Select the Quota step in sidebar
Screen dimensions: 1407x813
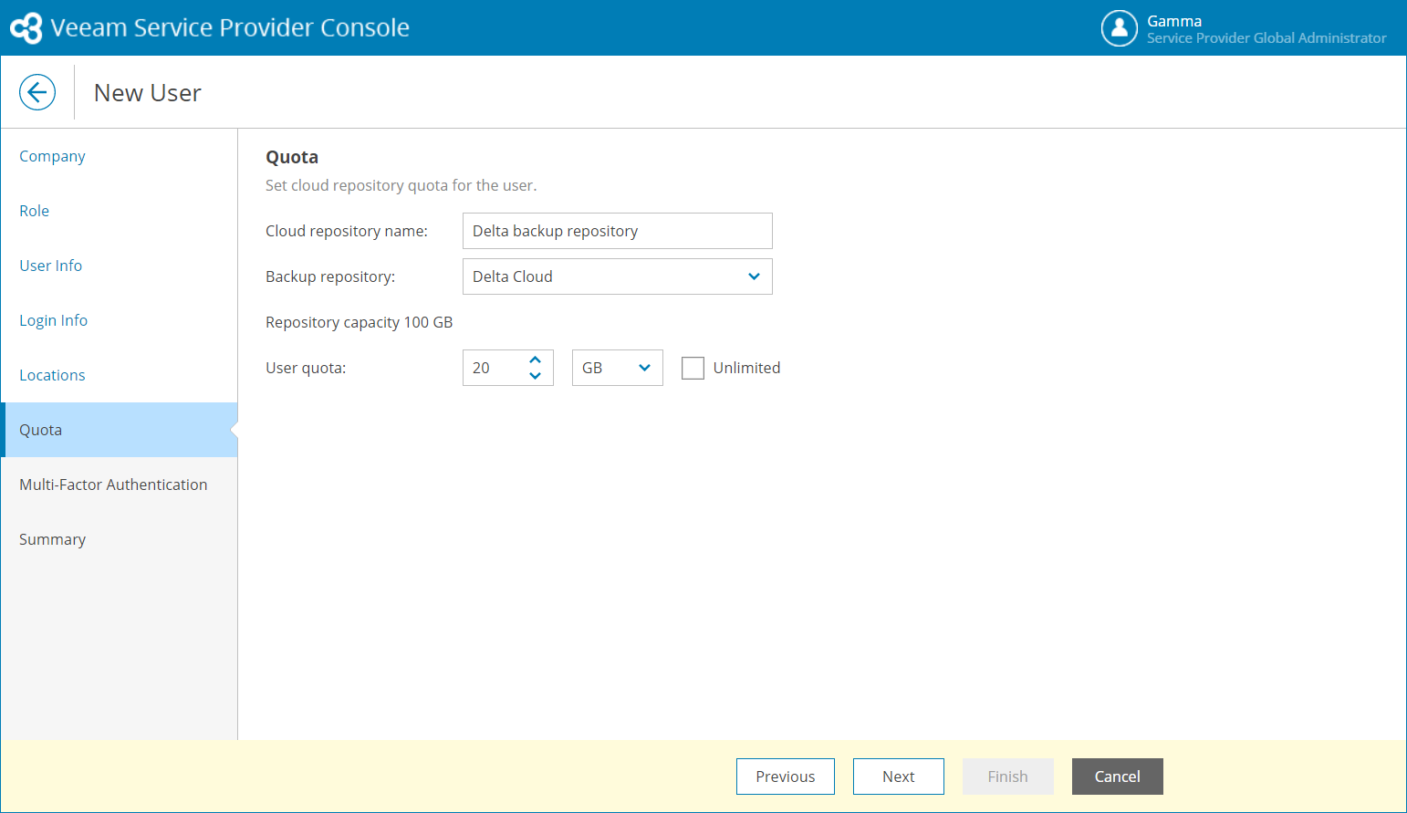point(120,430)
